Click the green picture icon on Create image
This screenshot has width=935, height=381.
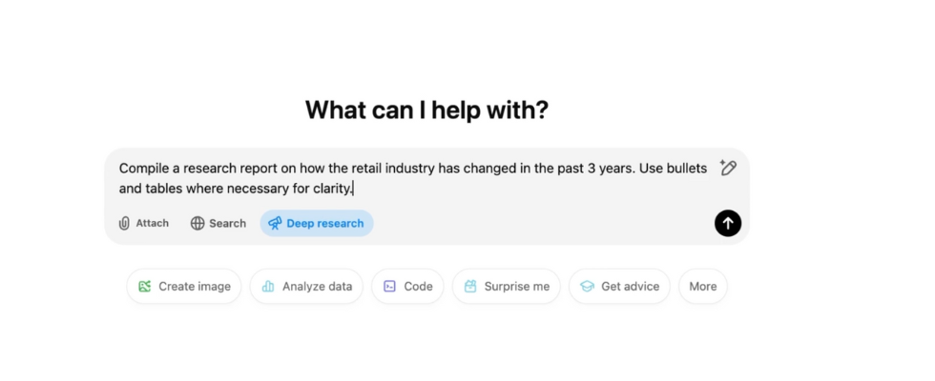coord(145,286)
